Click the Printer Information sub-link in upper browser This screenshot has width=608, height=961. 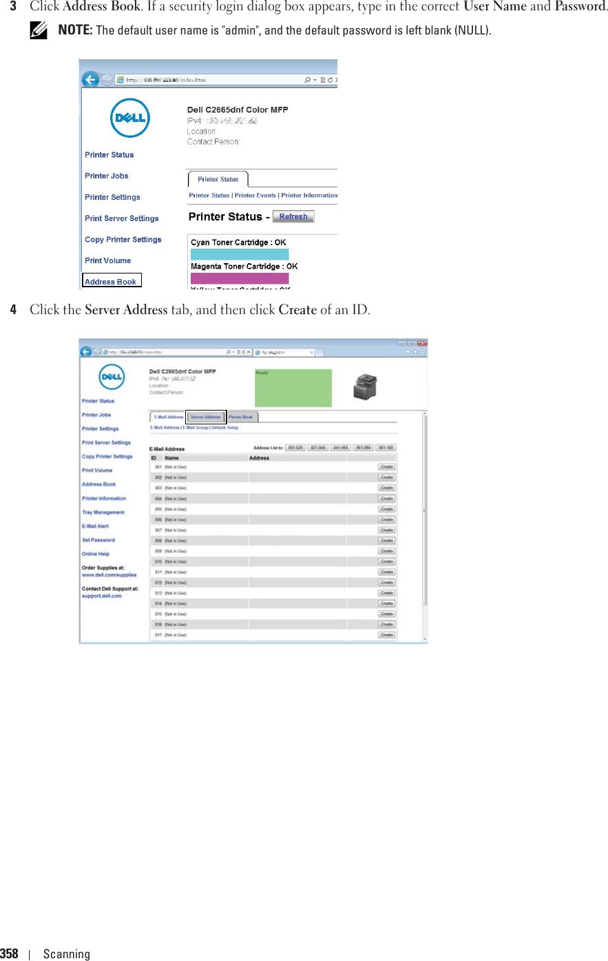[309, 196]
